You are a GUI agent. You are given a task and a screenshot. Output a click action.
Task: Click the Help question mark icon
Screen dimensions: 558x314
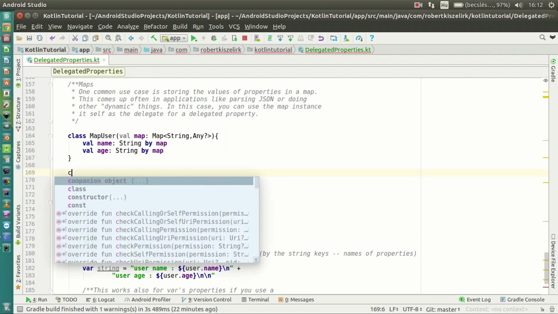pyautogui.click(x=371, y=38)
